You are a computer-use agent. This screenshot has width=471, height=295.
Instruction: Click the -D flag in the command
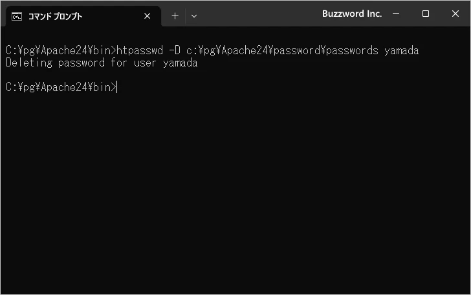(x=174, y=50)
